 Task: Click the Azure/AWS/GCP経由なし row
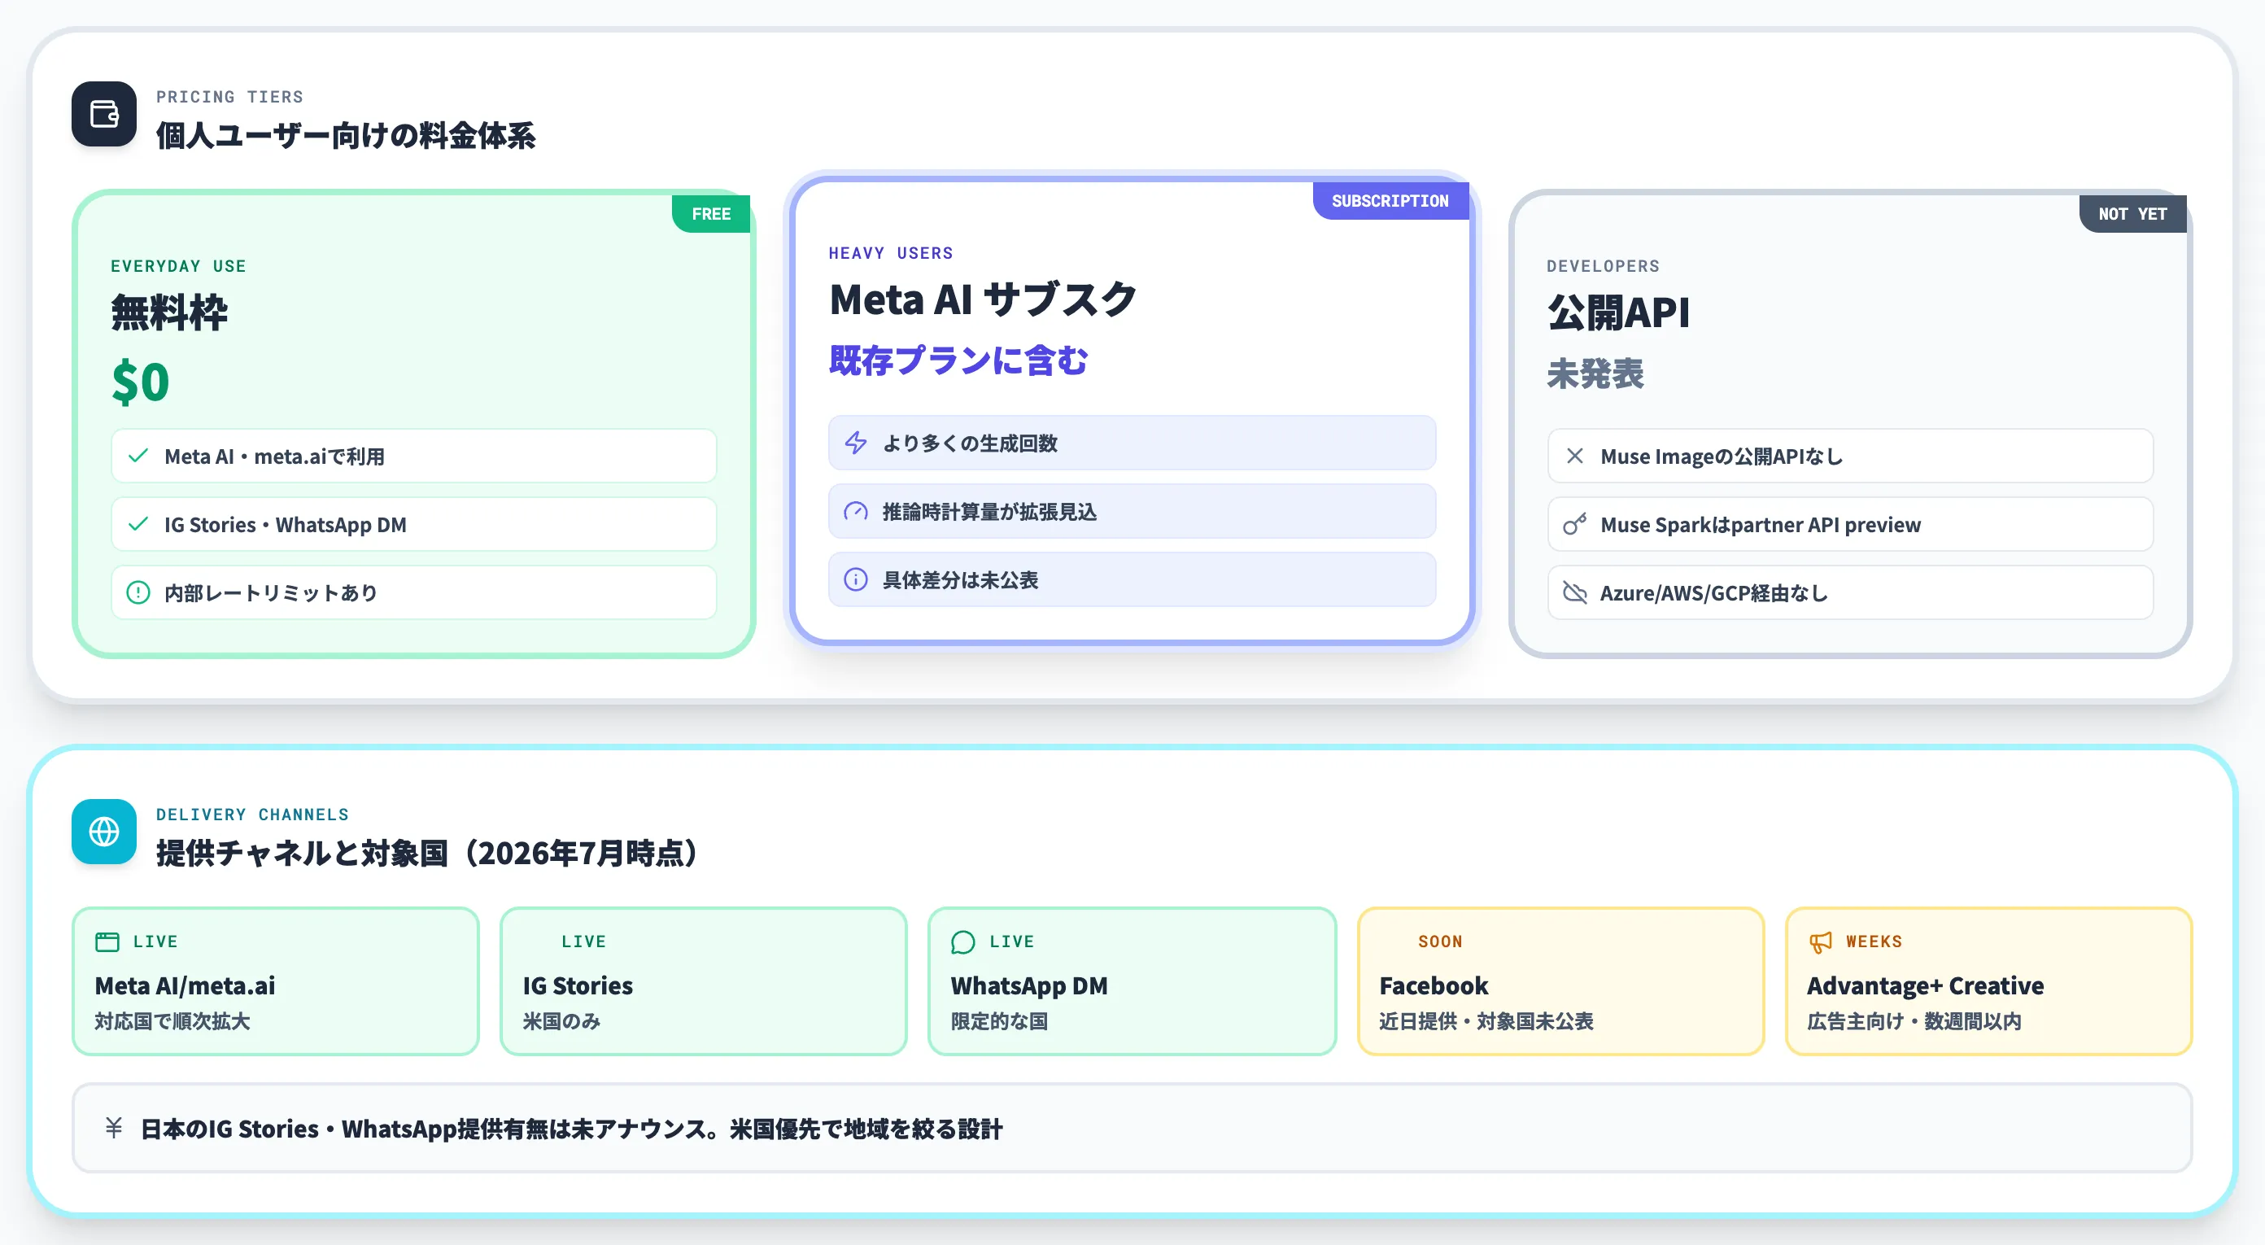coord(1850,592)
